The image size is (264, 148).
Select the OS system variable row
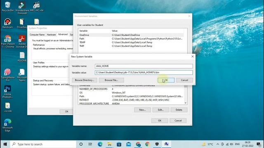click(131, 92)
